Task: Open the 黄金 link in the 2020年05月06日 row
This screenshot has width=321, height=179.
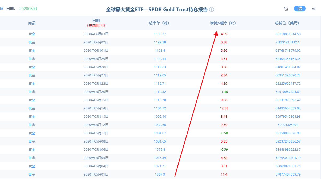Action: (x=32, y=150)
